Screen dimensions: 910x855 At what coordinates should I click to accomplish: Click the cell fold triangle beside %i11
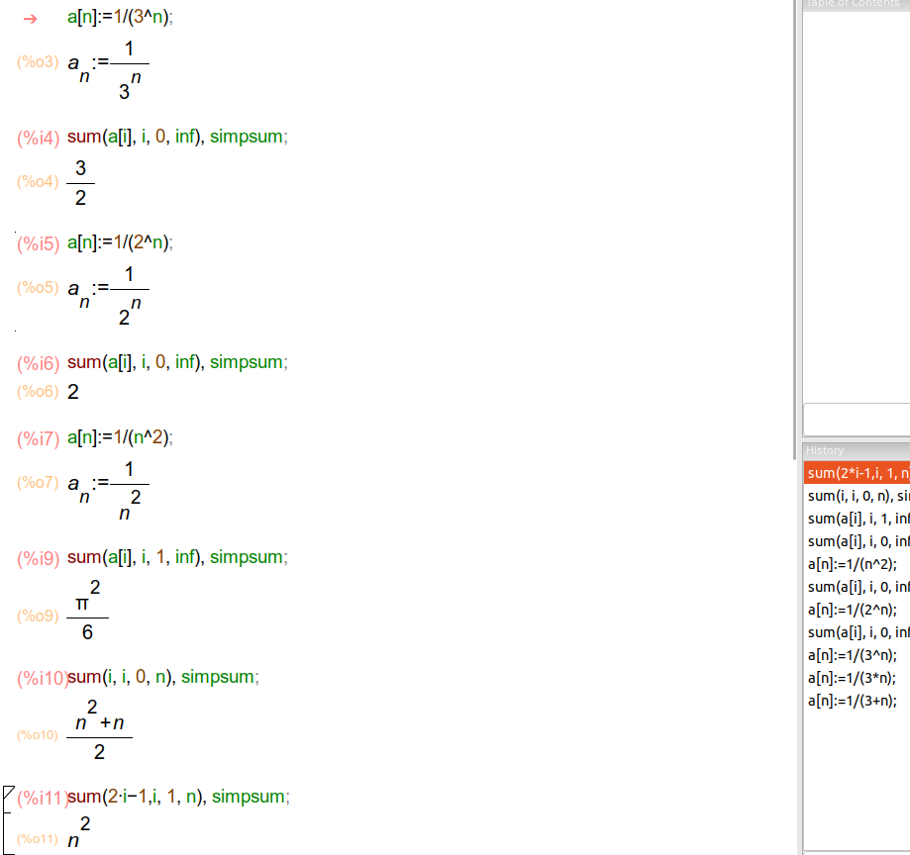[x=9, y=794]
